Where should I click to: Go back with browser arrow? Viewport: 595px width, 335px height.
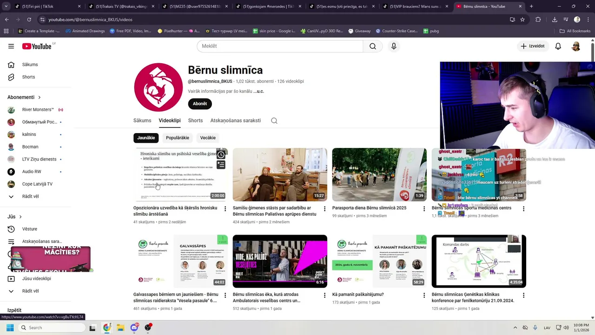(7, 20)
